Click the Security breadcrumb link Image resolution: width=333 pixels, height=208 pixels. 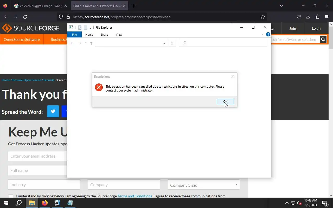[x=49, y=80]
